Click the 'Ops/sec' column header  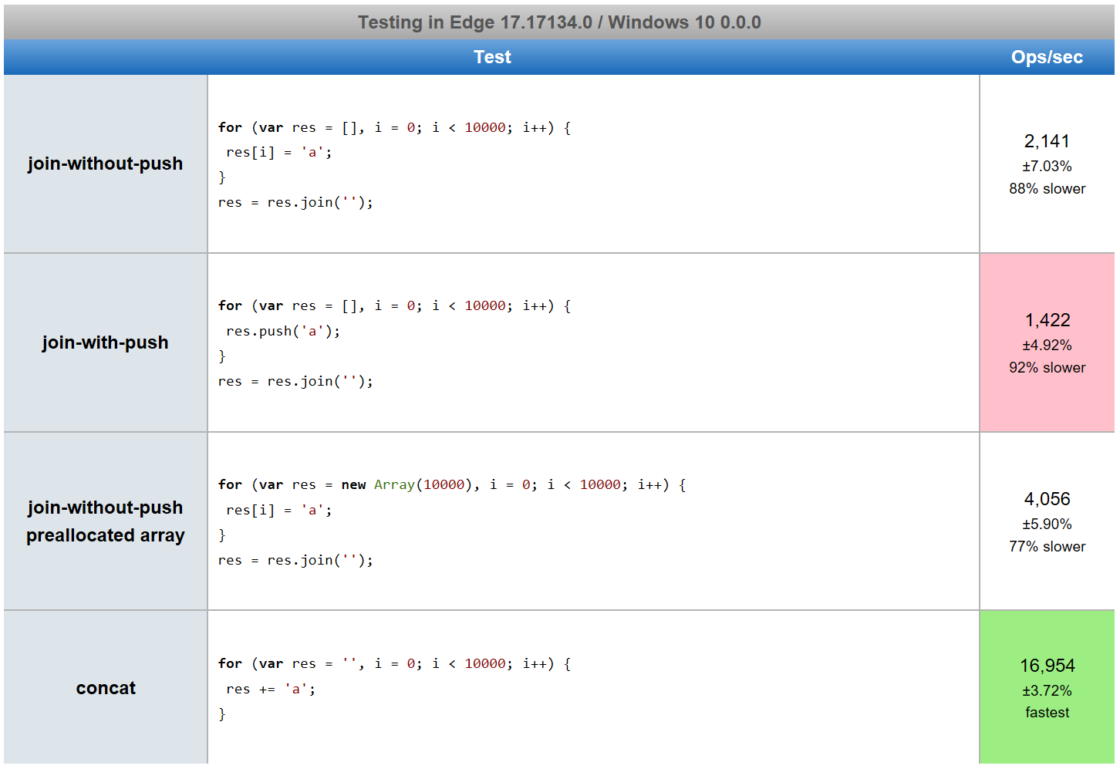pos(1047,57)
